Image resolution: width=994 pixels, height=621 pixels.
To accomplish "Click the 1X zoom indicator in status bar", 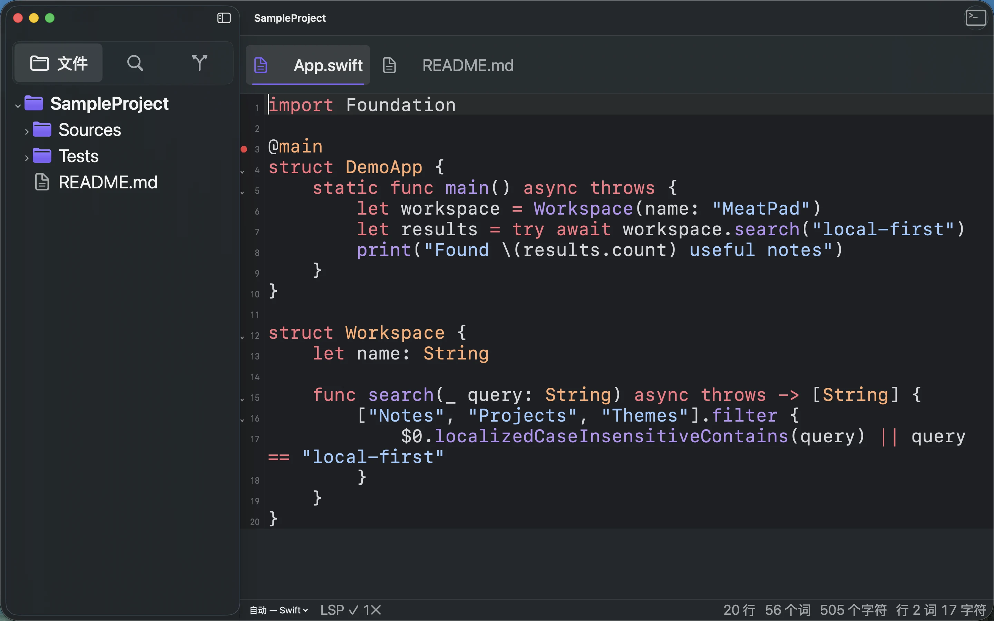I will tap(372, 610).
